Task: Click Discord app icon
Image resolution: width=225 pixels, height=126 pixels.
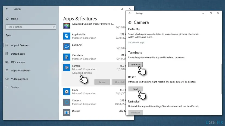Action: (x=67, y=112)
